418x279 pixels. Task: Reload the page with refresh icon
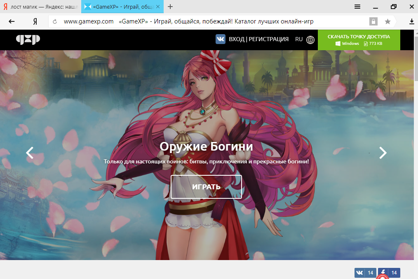pos(55,21)
